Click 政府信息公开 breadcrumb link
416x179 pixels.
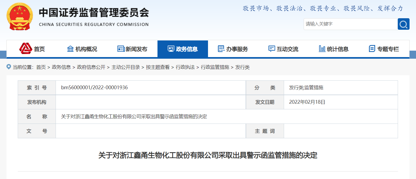91,67
